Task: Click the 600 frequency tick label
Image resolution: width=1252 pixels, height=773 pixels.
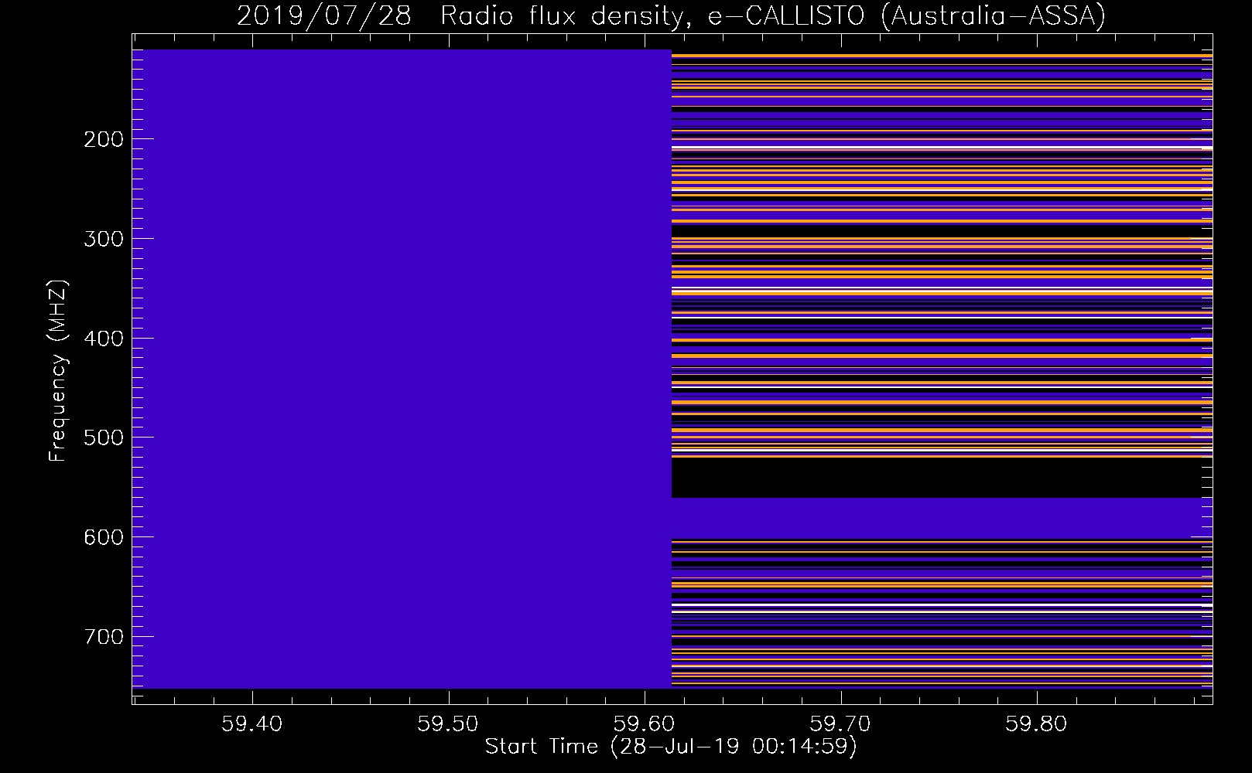Action: (x=104, y=537)
